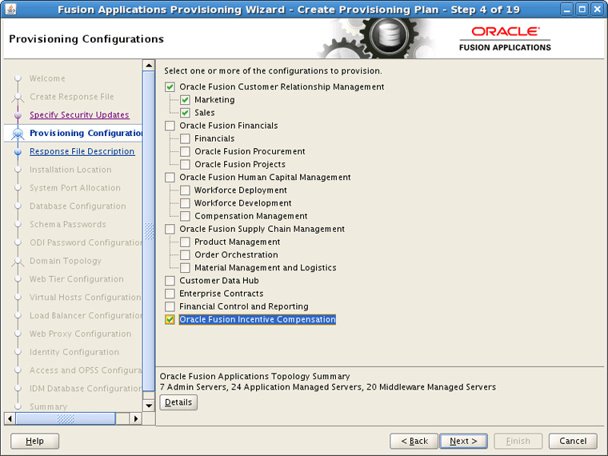Uncheck the Marketing checkbox
Image resolution: width=608 pixels, height=456 pixels.
click(185, 100)
